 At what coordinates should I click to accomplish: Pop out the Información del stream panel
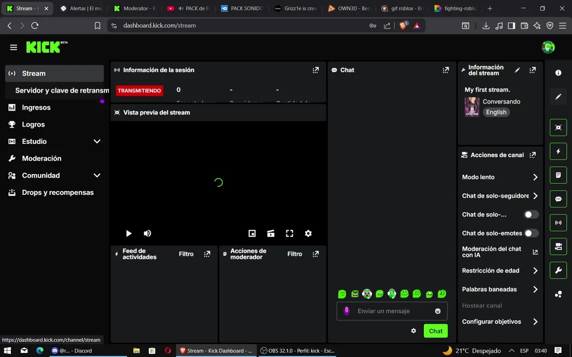(x=533, y=70)
